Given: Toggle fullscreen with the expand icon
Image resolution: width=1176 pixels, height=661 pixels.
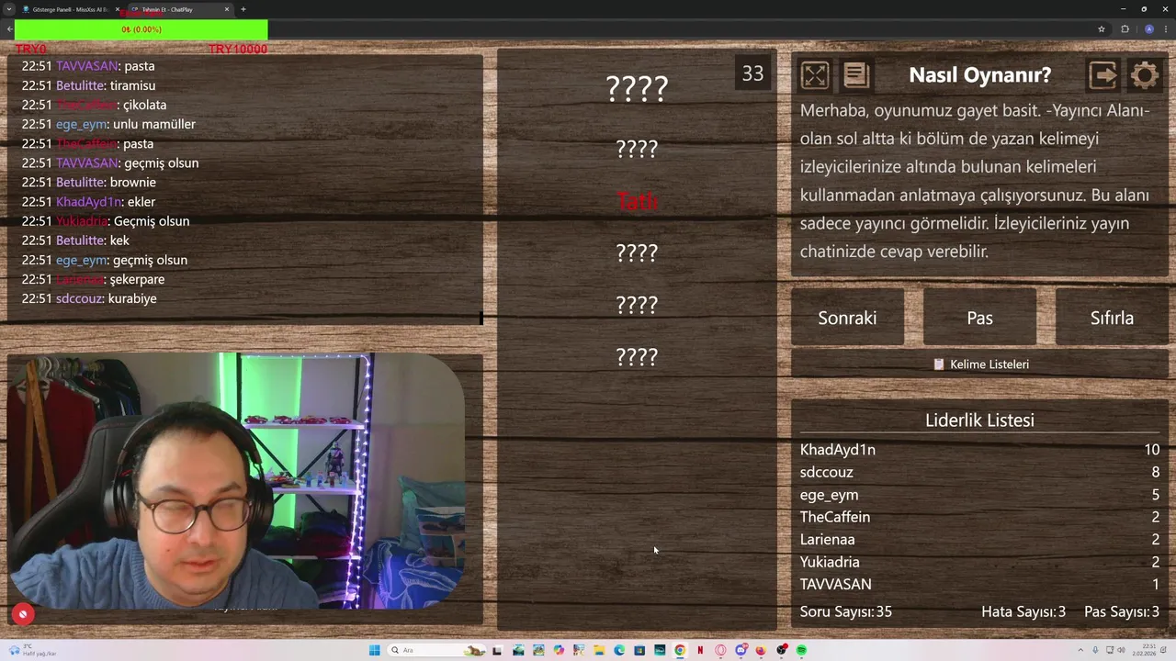Looking at the screenshot, I should 814,74.
